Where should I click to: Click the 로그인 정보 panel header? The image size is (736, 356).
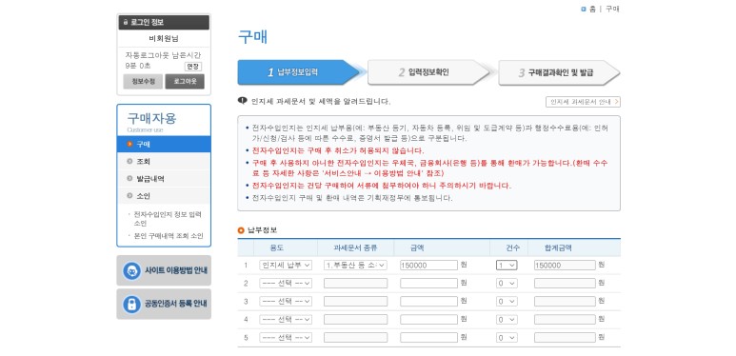[x=164, y=22]
